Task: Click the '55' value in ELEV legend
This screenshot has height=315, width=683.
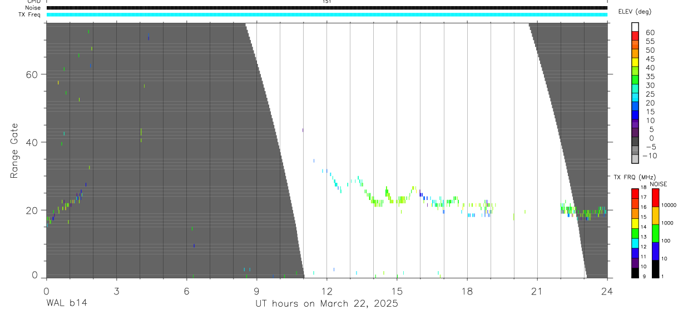Action: [650, 41]
